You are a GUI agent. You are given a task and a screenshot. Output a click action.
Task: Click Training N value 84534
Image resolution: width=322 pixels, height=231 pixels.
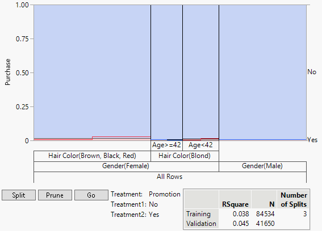[265, 214]
